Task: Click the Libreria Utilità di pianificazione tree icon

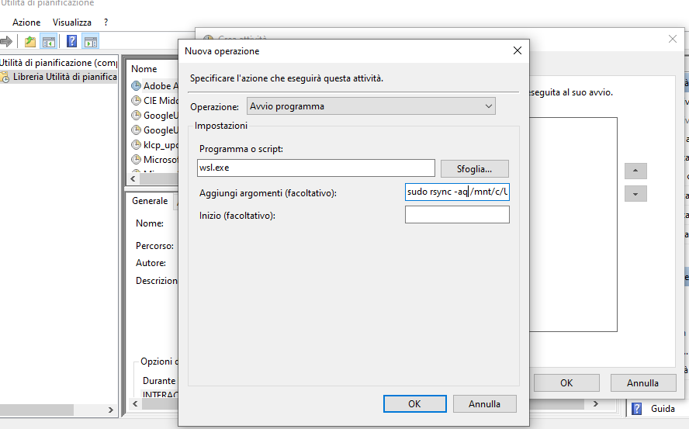Action: (x=5, y=78)
